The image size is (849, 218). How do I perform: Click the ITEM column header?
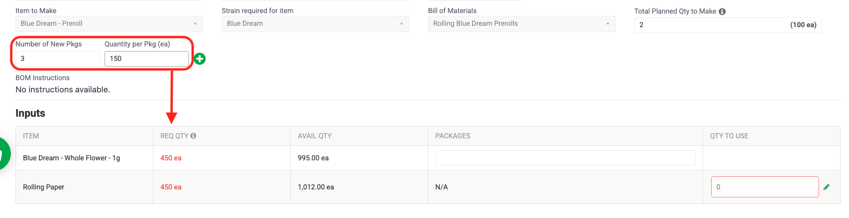click(31, 136)
